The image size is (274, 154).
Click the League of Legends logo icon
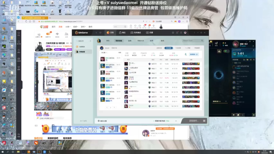(99, 41)
